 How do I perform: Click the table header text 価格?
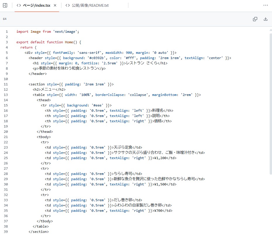point(158,121)
